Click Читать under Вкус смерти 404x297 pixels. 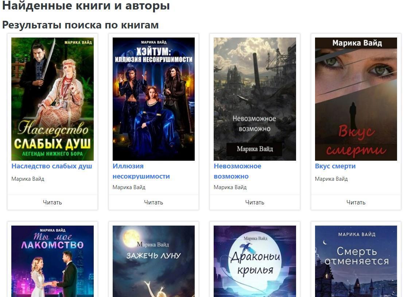click(356, 203)
